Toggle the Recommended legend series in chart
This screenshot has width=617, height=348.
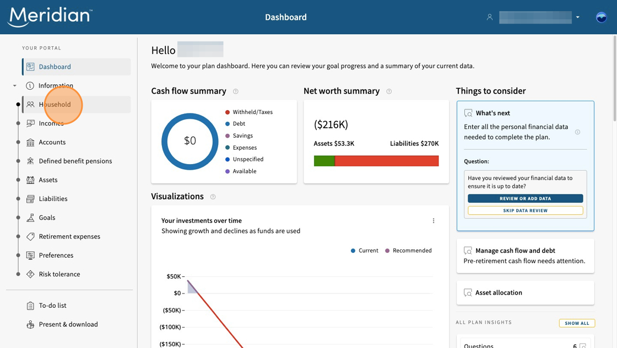[x=408, y=251]
